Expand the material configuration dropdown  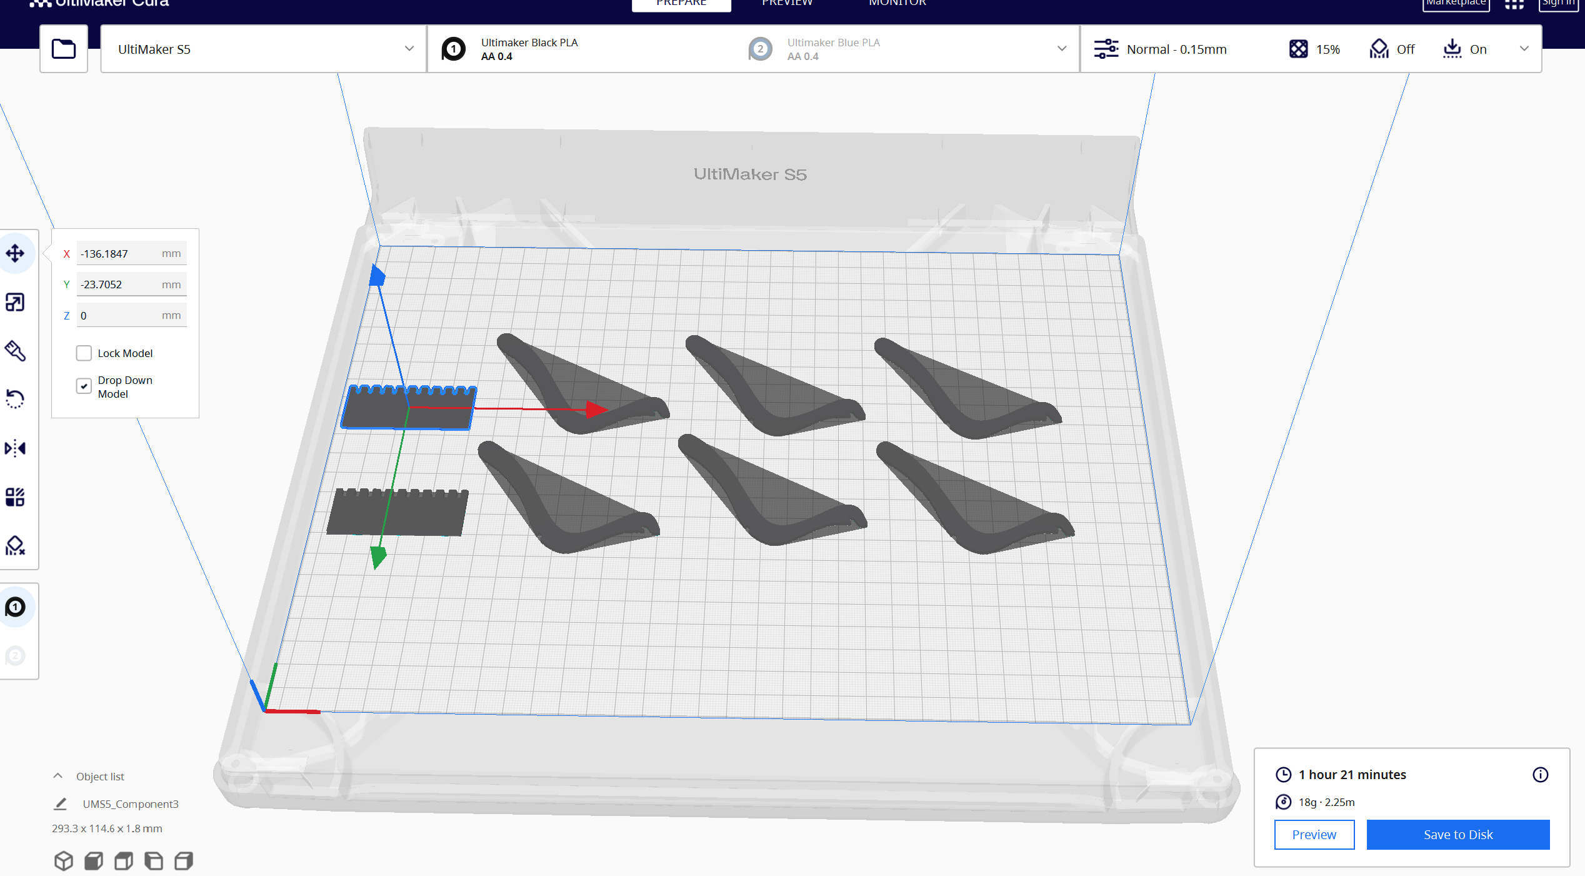[x=753, y=49]
